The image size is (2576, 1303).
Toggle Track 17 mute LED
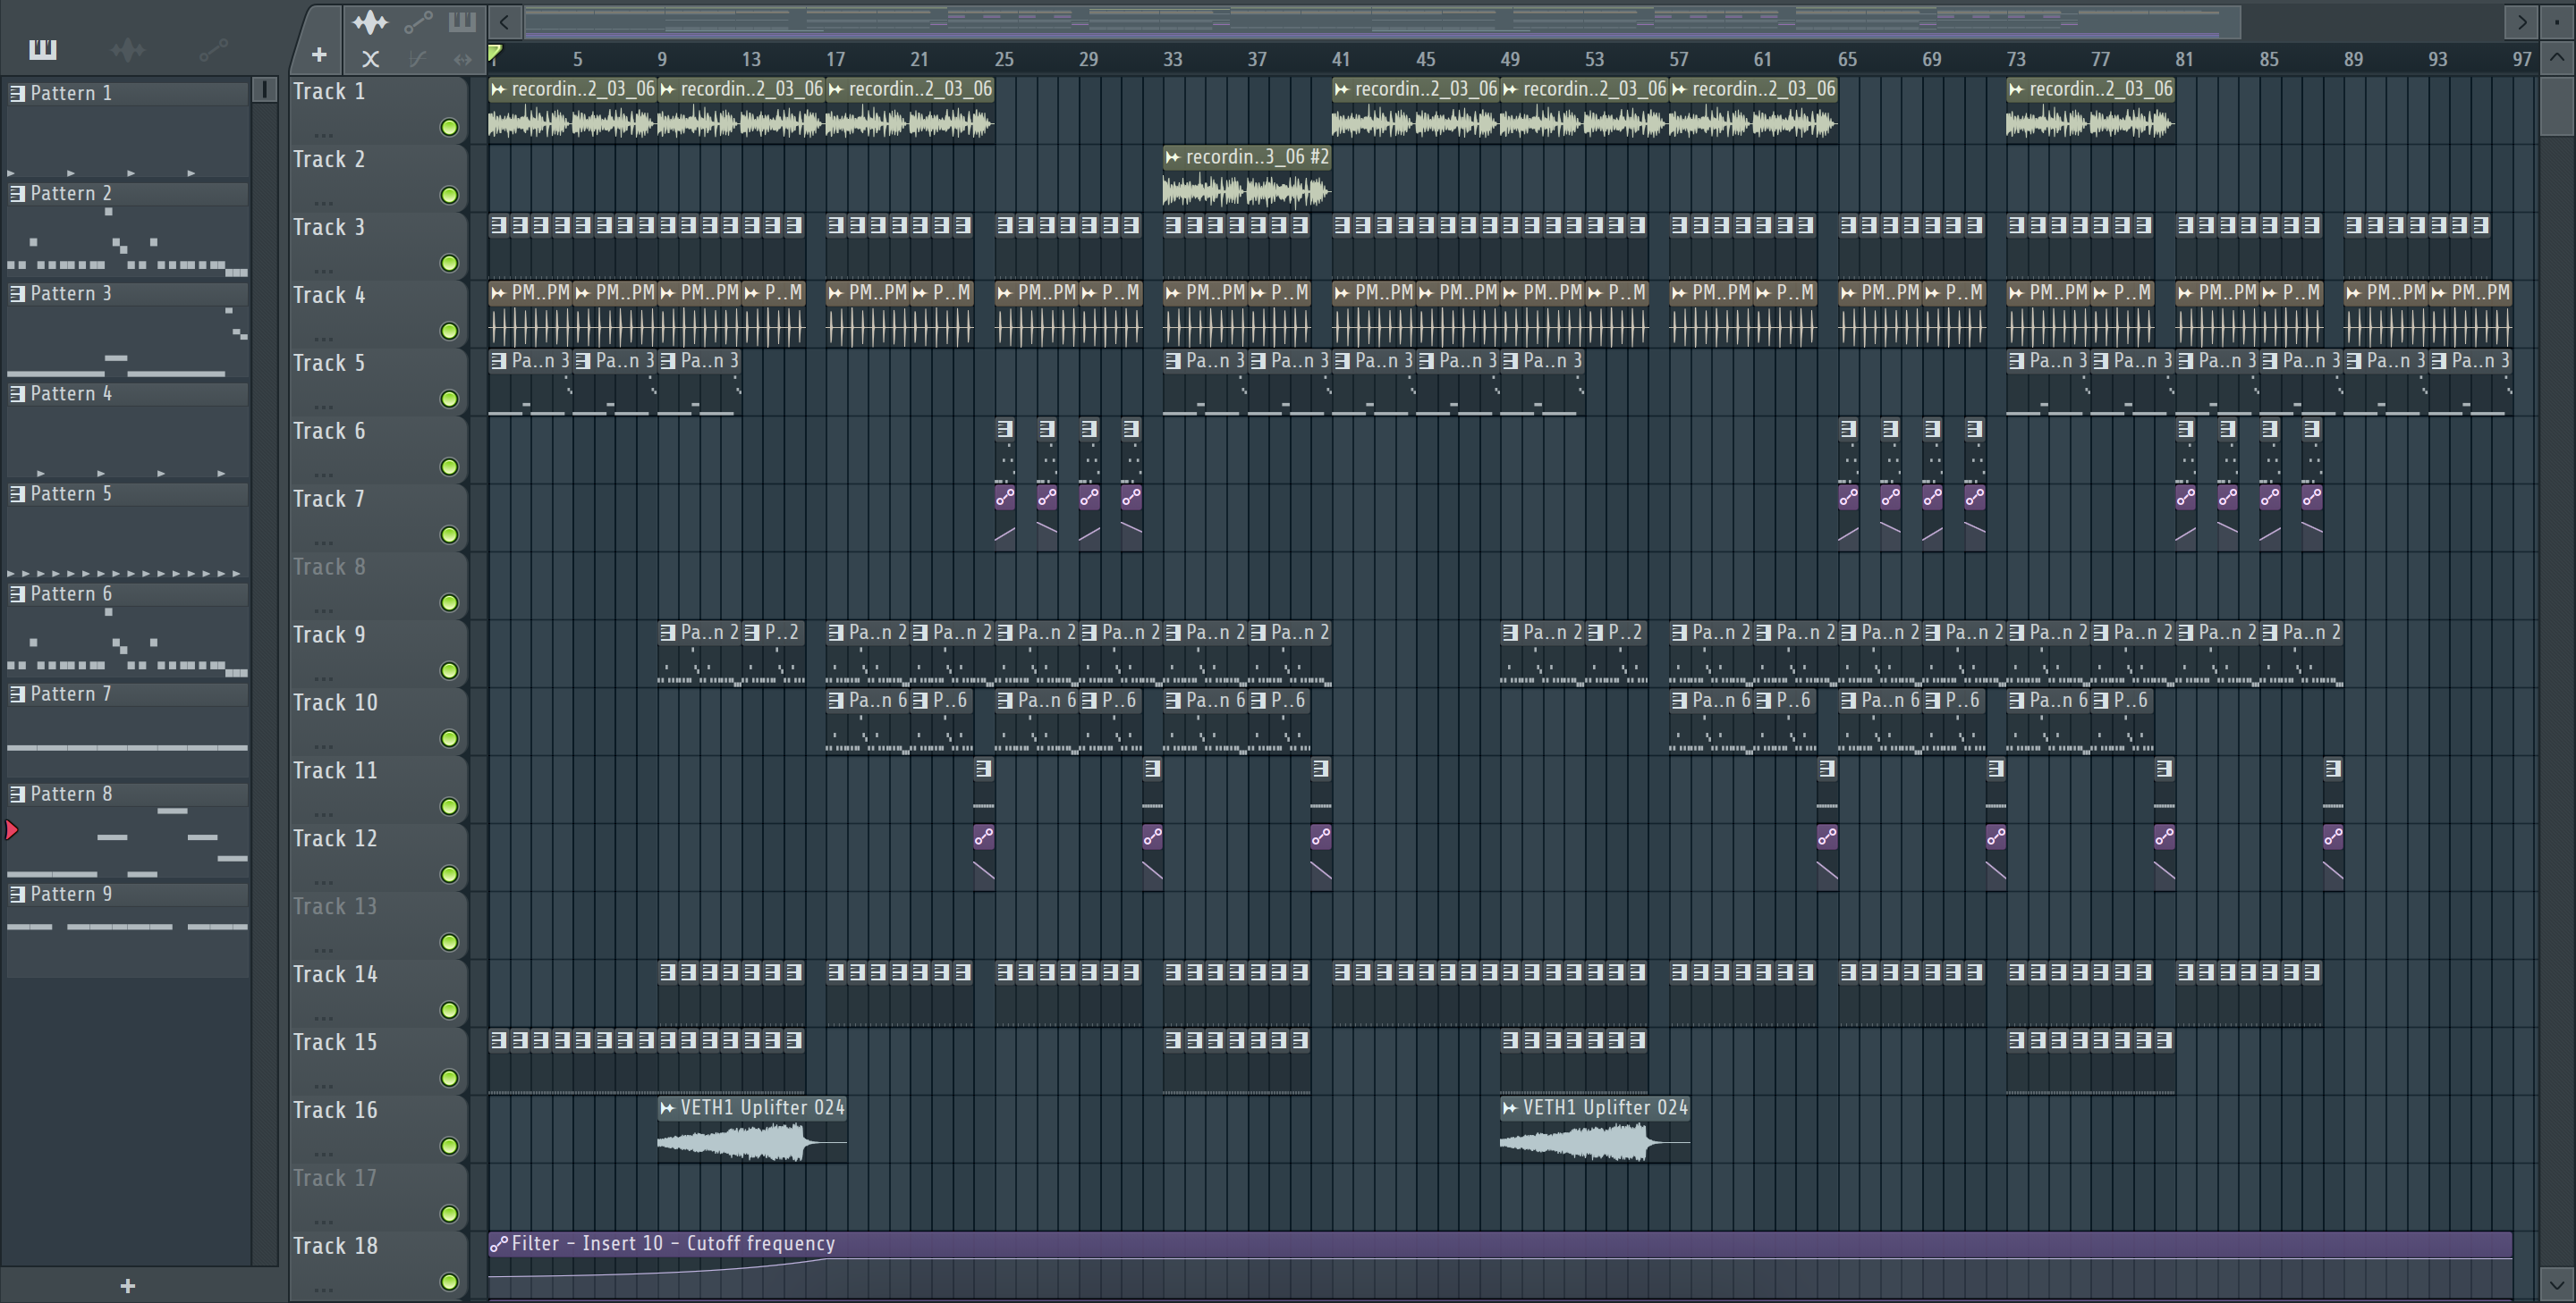(450, 1214)
